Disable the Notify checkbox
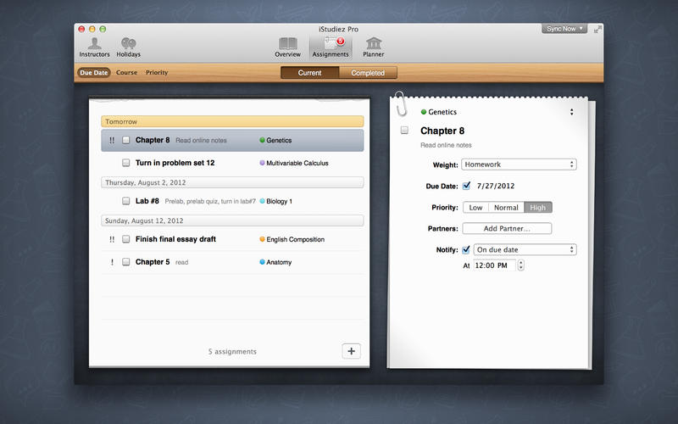 466,249
